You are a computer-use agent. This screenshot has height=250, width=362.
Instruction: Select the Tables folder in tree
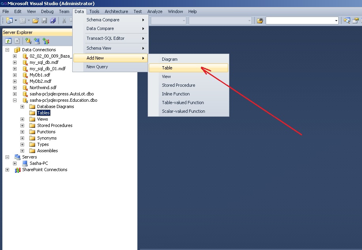point(43,113)
